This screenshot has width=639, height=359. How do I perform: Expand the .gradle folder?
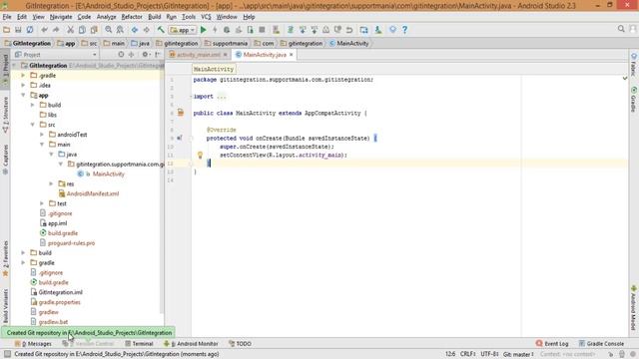coord(23,76)
